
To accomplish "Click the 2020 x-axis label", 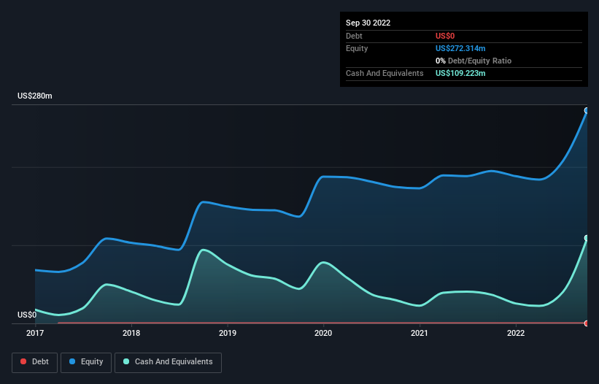I will tap(323, 333).
